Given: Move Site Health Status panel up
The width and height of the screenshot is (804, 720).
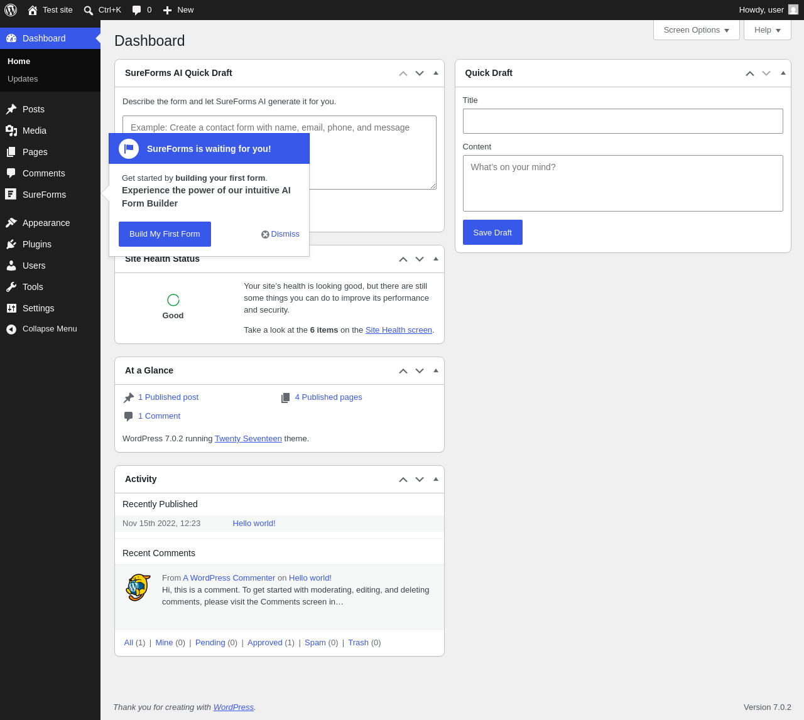Looking at the screenshot, I should [403, 259].
